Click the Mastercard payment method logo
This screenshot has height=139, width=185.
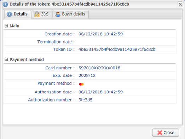(81, 84)
